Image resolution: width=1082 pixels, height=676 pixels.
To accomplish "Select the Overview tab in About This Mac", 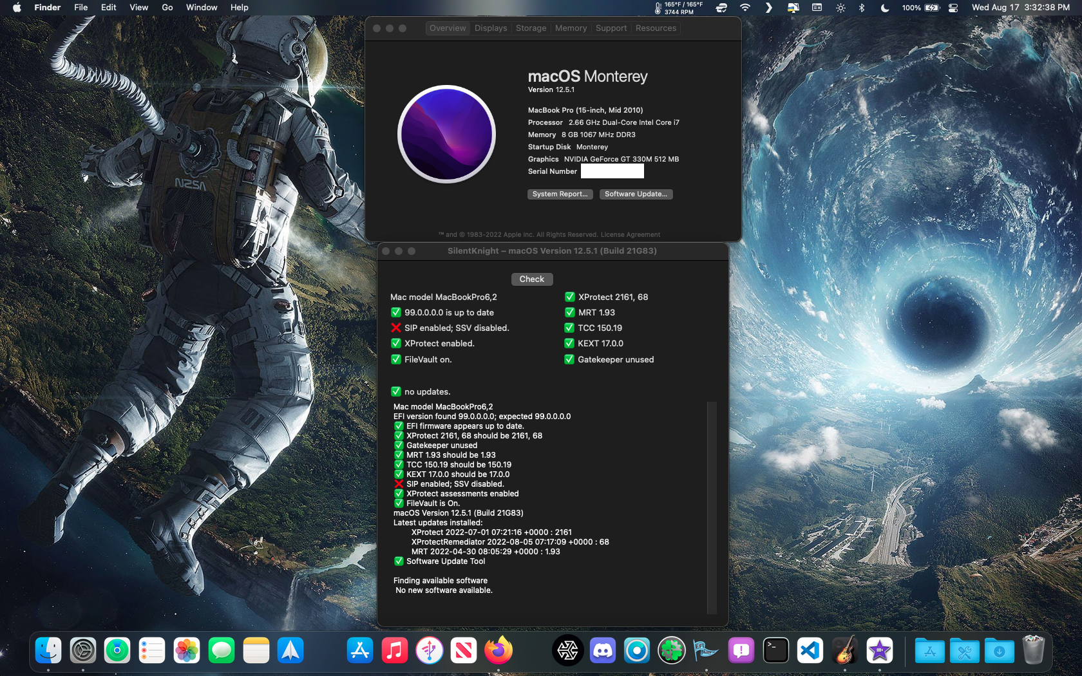I will pos(448,28).
